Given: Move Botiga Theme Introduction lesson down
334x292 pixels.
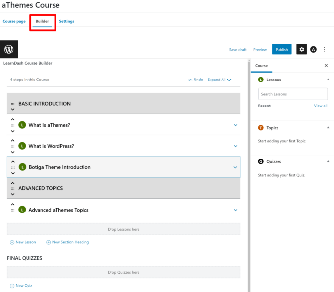Looking at the screenshot, I should tap(13, 173).
